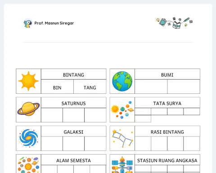This screenshot has height=173, width=216.
Task: Click middle empty cell under SATURNUS
Action: tap(73, 115)
